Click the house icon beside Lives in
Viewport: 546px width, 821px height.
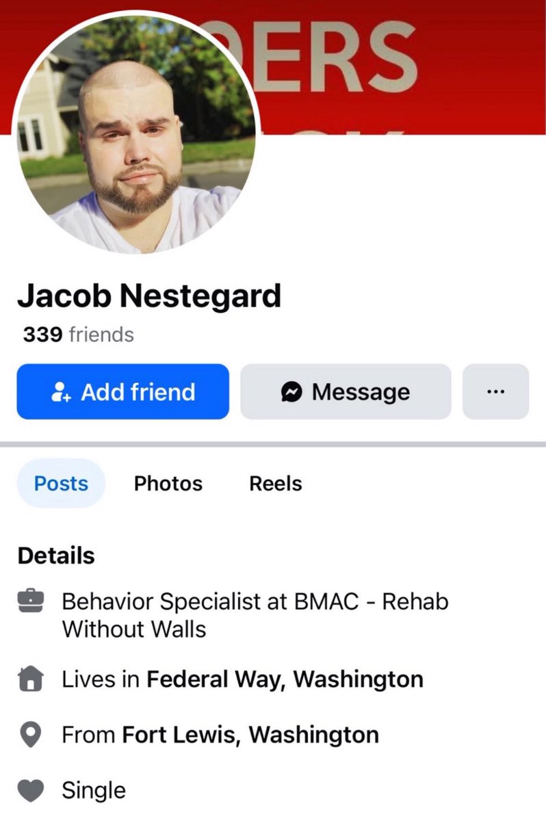[31, 680]
